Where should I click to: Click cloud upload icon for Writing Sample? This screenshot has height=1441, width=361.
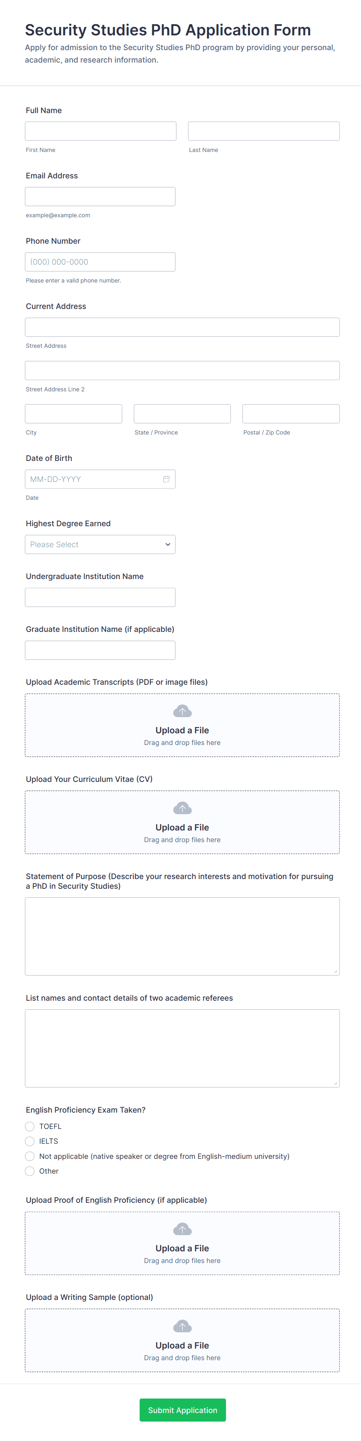[182, 1326]
